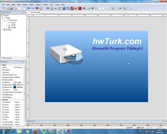Click the Copy toolbar icon

(20, 8)
